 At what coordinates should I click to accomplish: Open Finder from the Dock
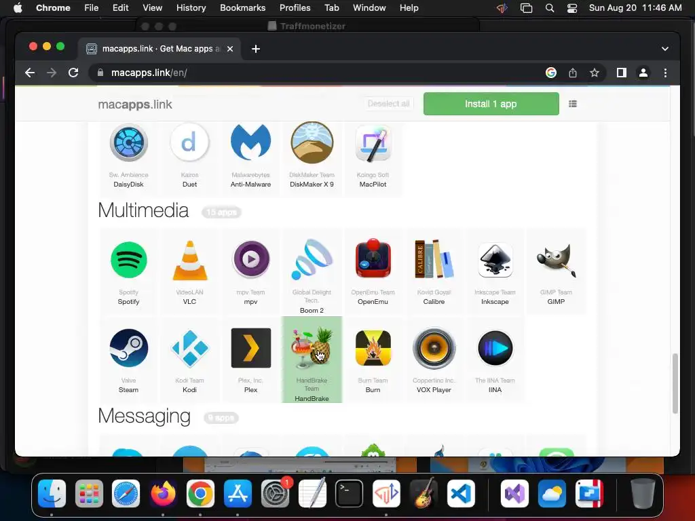click(x=52, y=493)
